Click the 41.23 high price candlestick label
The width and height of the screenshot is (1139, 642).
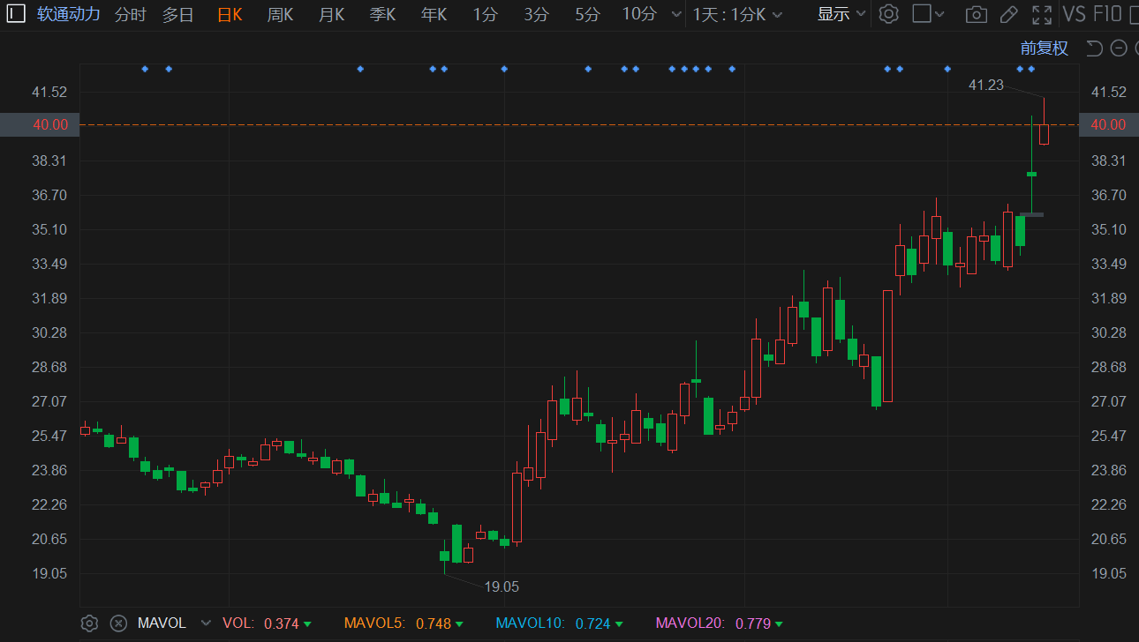[986, 85]
